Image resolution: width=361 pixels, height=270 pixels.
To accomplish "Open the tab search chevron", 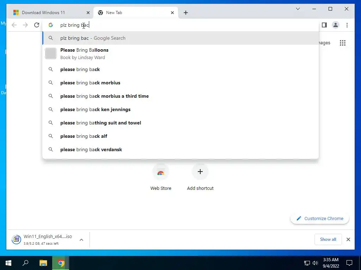I will point(298,9).
